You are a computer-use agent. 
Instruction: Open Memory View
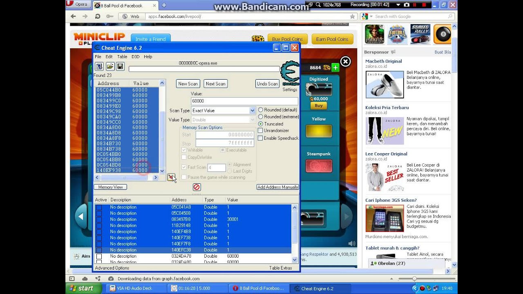(110, 187)
